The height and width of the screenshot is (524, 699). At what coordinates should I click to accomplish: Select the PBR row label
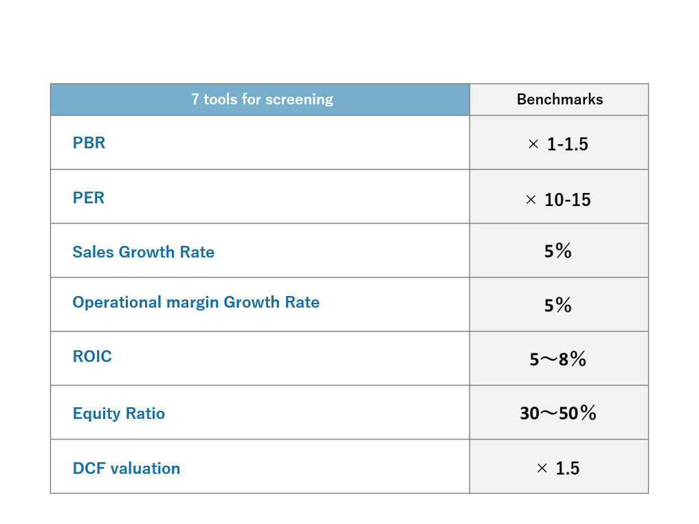tap(89, 144)
